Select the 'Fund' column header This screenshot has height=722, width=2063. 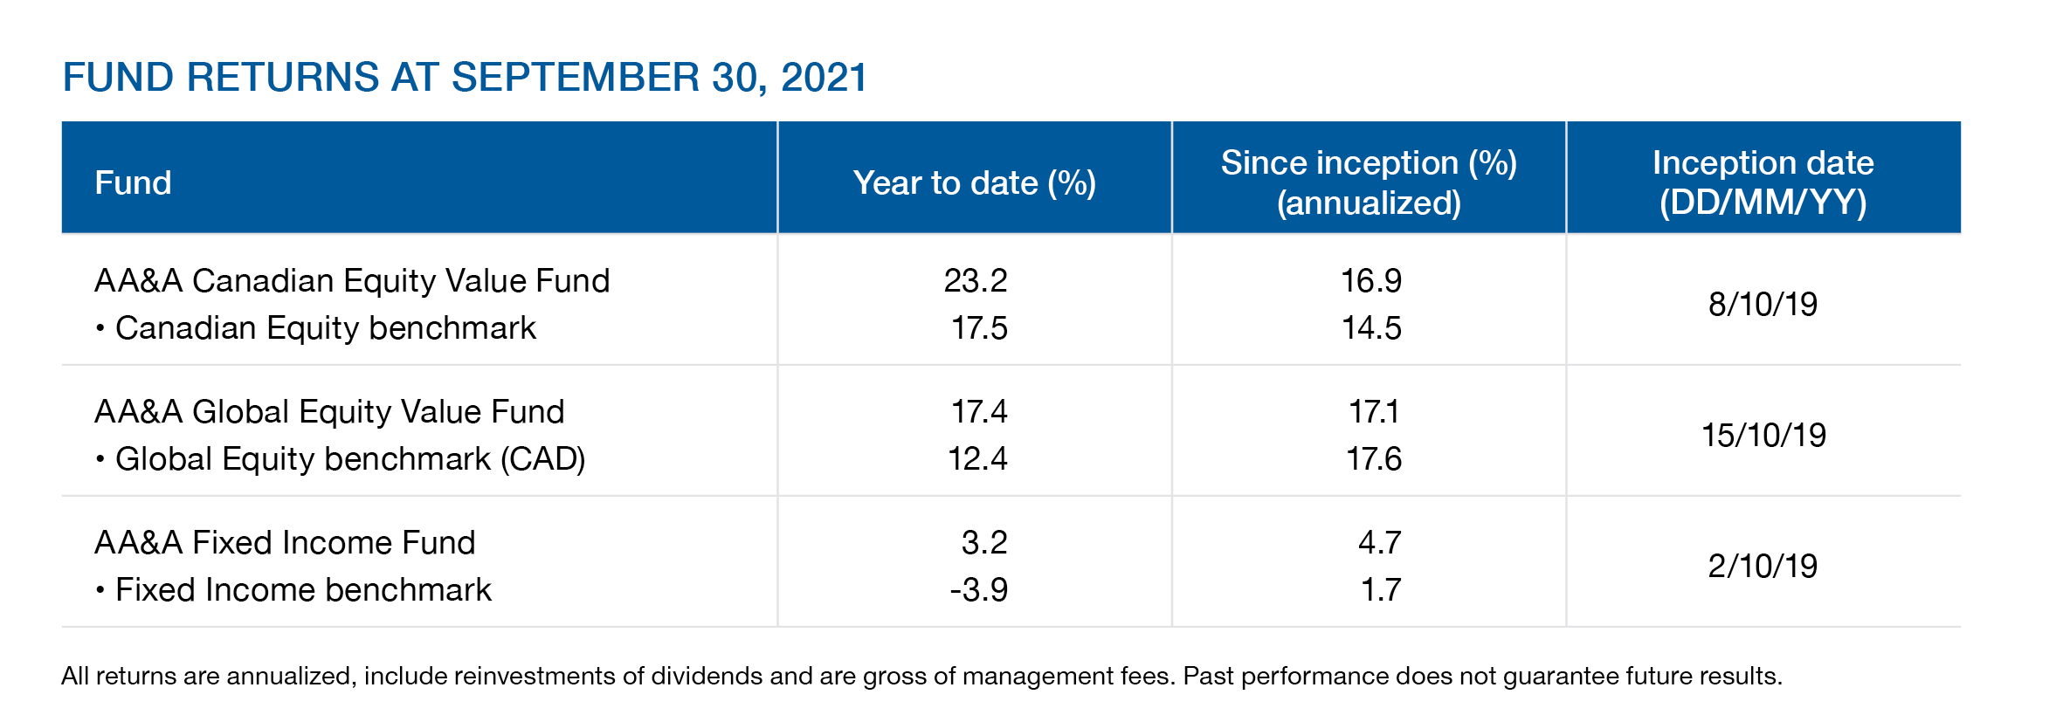[x=133, y=183]
